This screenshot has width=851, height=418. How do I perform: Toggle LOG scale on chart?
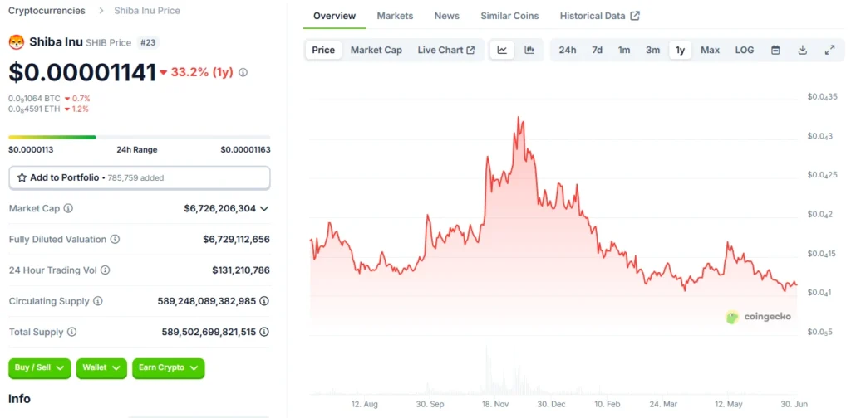[745, 50]
